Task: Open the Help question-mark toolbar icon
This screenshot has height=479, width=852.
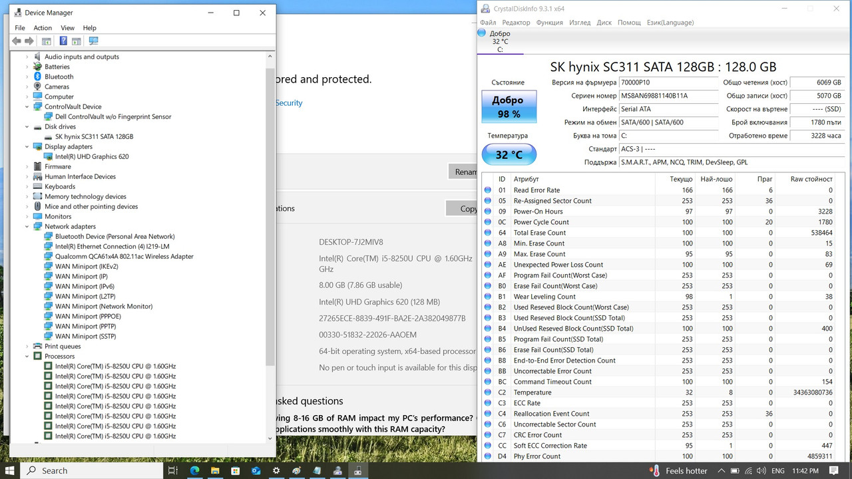Action: 63,41
